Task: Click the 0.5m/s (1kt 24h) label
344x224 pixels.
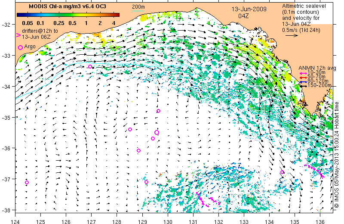Action: pyautogui.click(x=301, y=30)
